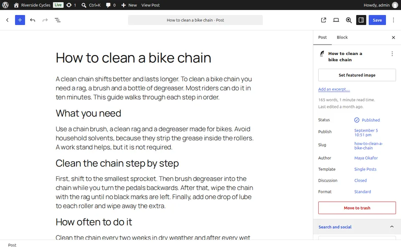Viewport: 401px width, 250px height.
Task: Click the magnifier Zoom Out icon
Action: coord(348,20)
